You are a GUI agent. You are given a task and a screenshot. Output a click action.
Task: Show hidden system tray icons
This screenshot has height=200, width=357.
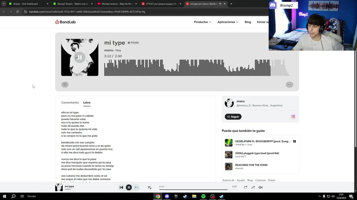319,196
